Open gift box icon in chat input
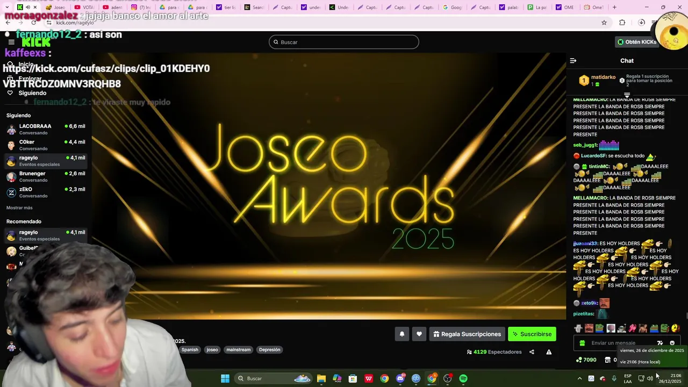 (x=582, y=343)
